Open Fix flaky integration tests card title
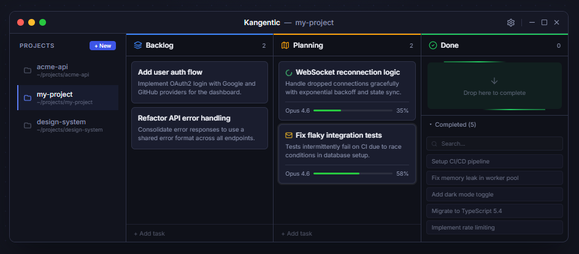The height and width of the screenshot is (254, 579). [339, 135]
